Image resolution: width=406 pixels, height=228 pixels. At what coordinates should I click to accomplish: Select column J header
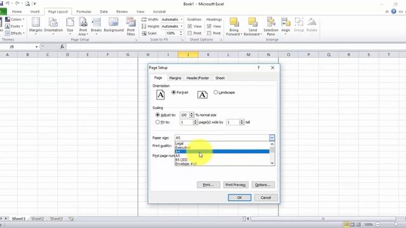tap(188, 54)
